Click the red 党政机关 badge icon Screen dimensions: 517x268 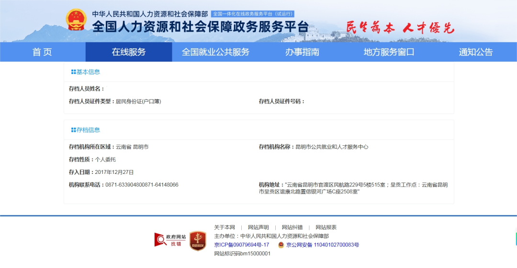tap(198, 241)
